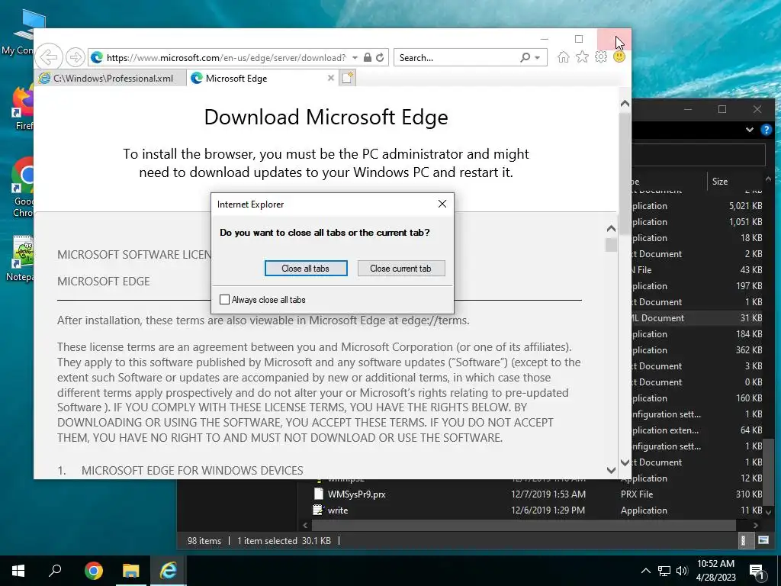
Task: Expand the File Explorer ribbon chevron
Action: tap(750, 130)
